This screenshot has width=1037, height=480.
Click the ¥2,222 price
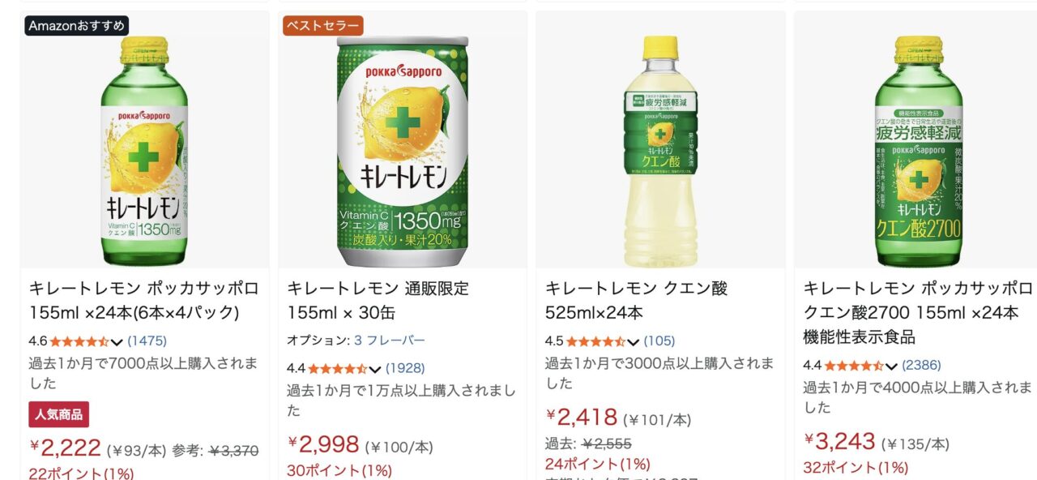tap(66, 447)
